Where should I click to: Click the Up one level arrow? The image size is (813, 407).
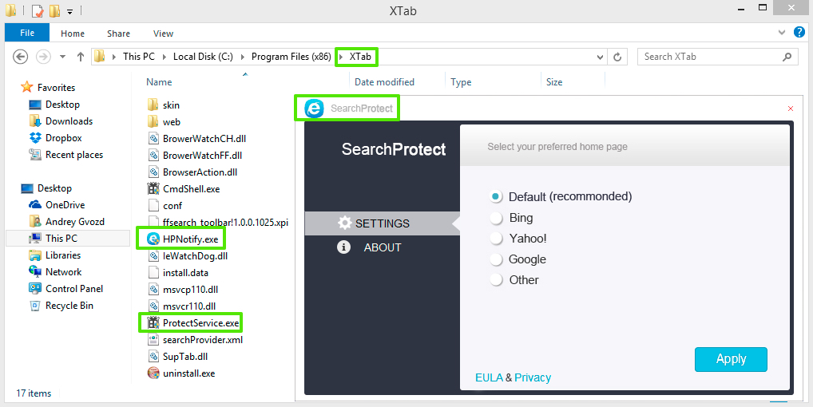81,57
